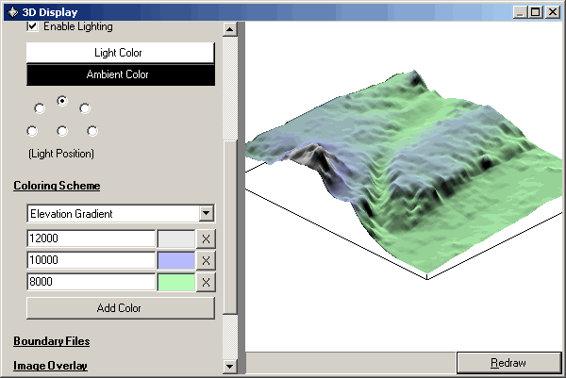Click the settings panel scrollbar thumb
Screen dimensions: 566x378
point(230,227)
